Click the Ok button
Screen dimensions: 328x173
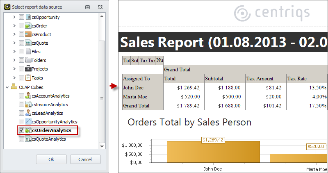pos(51,159)
